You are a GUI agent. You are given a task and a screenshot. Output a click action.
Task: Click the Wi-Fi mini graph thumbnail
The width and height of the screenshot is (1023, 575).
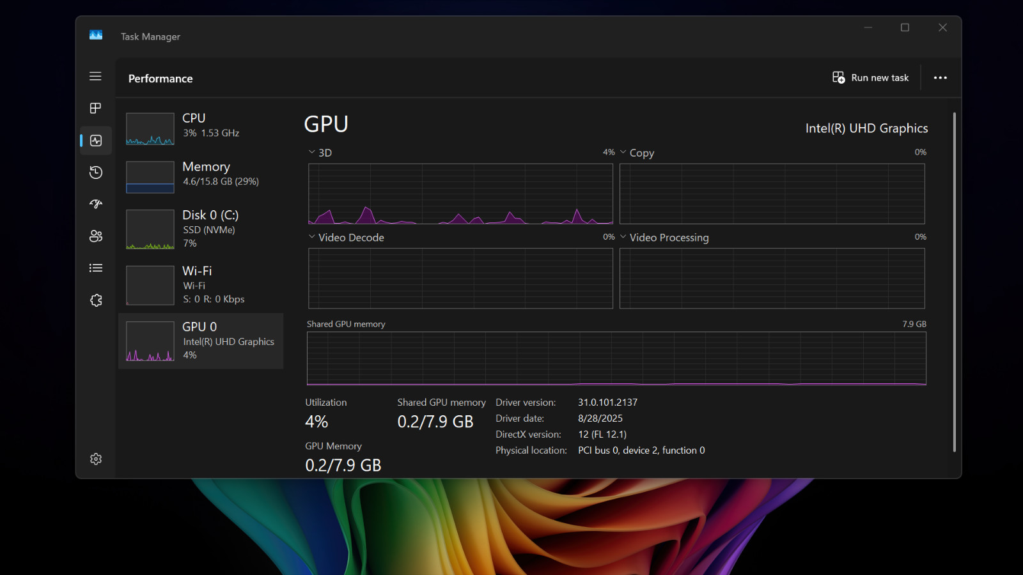(150, 285)
